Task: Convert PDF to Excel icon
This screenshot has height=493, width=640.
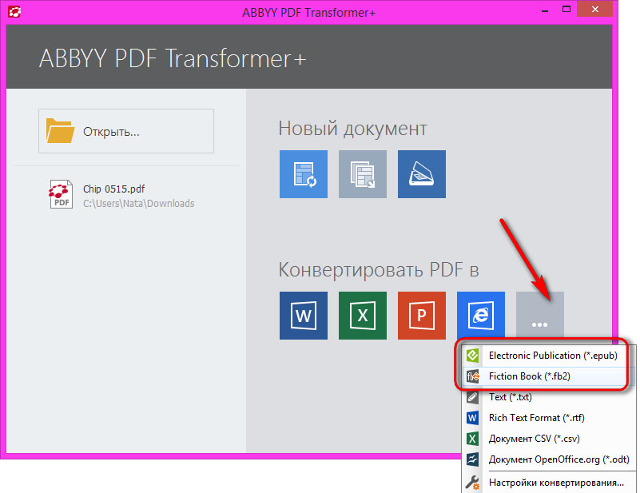Action: pyautogui.click(x=363, y=316)
